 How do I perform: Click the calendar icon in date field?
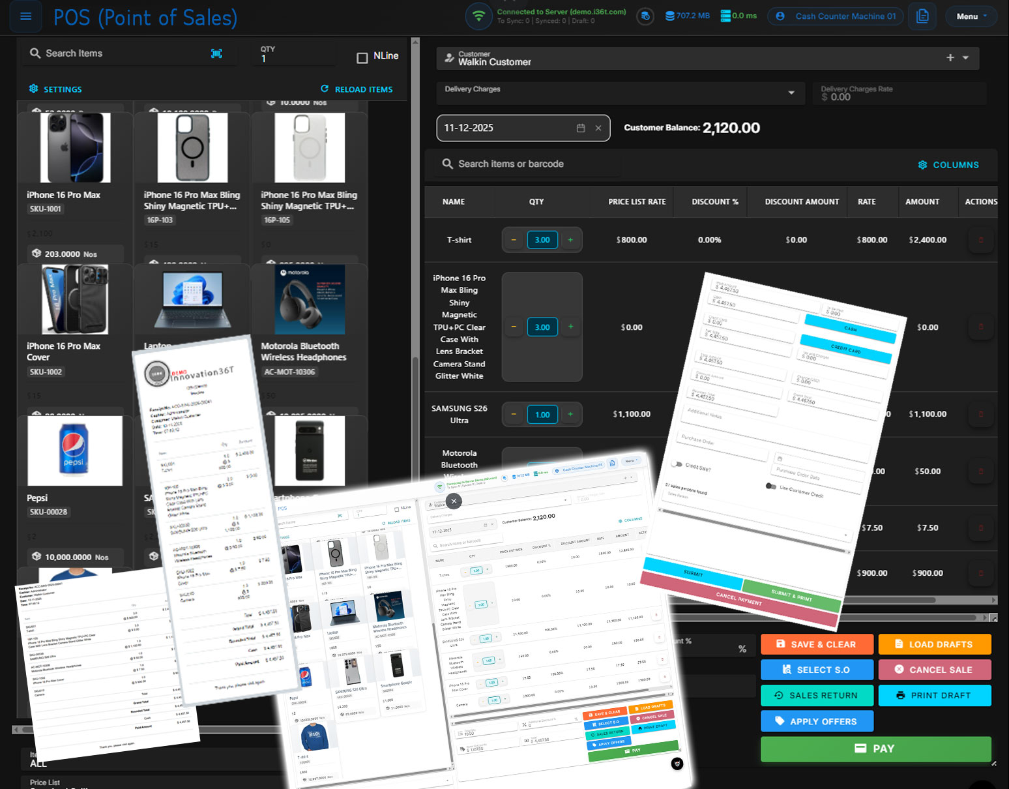click(x=581, y=128)
